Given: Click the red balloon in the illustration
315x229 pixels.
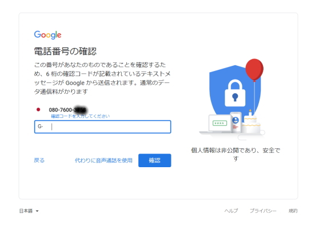Looking at the screenshot, I should (254, 70).
